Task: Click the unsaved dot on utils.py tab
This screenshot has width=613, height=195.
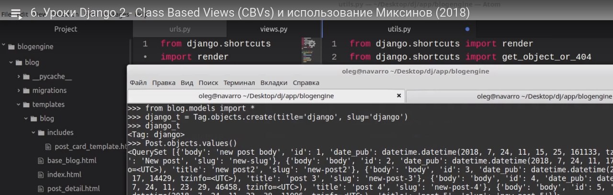Action: point(467,29)
